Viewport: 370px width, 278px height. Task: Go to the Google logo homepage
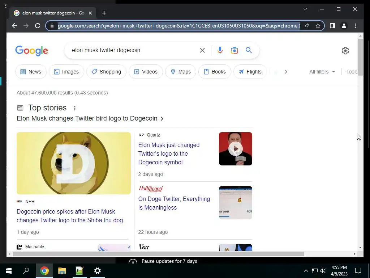click(32, 51)
